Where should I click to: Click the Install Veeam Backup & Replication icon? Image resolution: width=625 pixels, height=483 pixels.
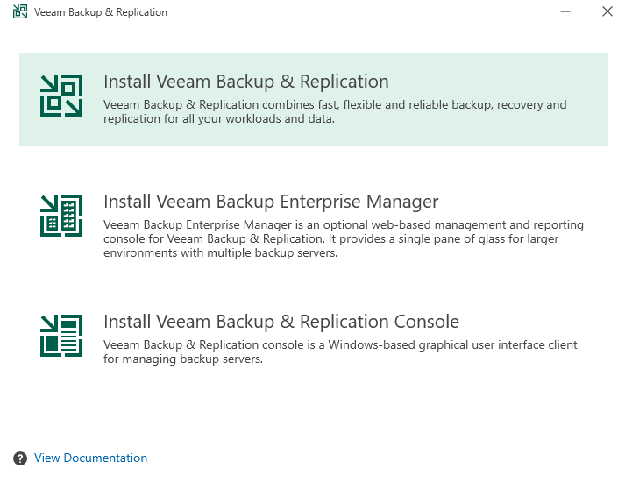pos(61,96)
